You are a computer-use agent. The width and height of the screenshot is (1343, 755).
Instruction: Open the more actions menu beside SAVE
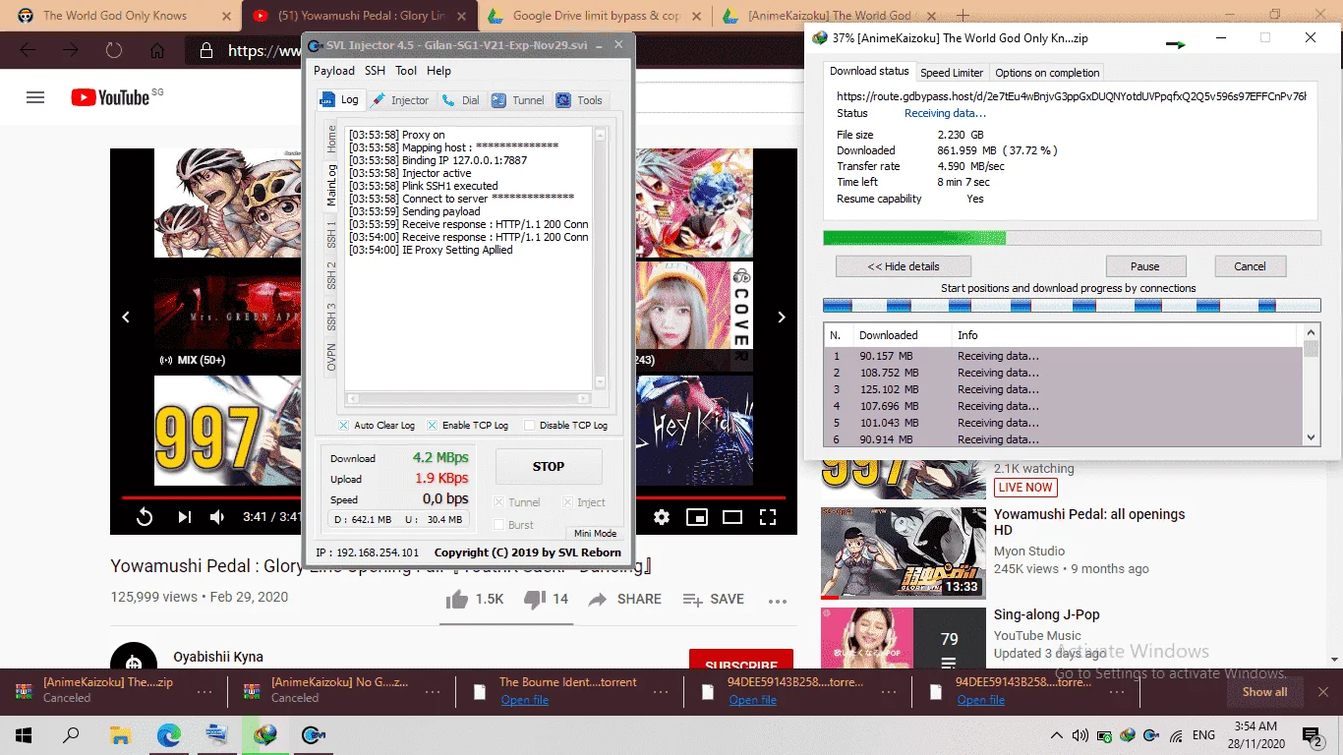778,600
